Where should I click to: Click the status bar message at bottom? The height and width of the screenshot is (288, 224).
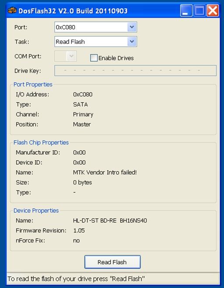point(76,279)
